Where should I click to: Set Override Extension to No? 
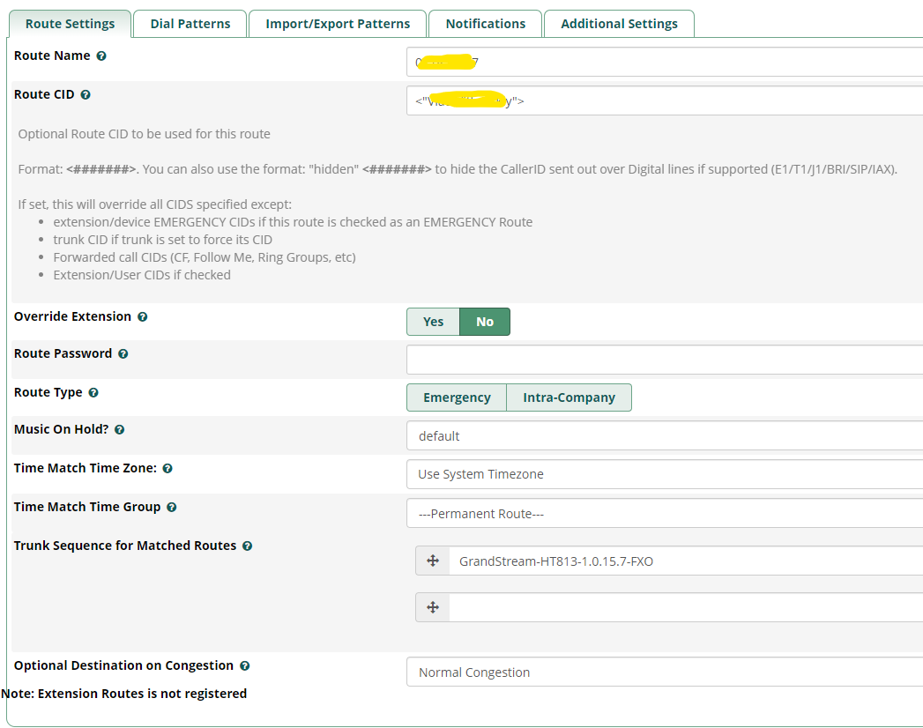[485, 322]
